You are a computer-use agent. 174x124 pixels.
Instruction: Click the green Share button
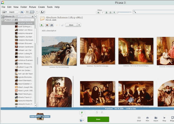[x=98, y=119]
